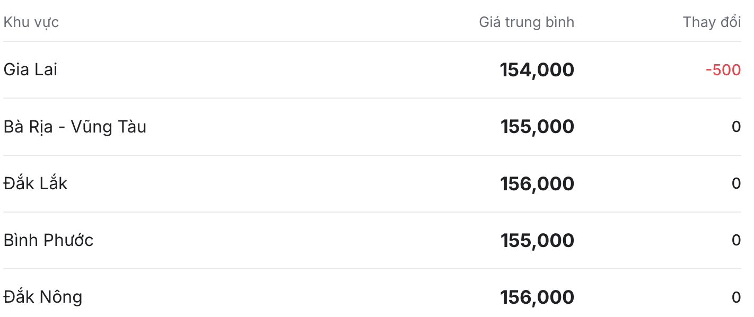The height and width of the screenshot is (317, 754).
Task: Click Bình Phước's 155,000 price
Action: (x=537, y=240)
